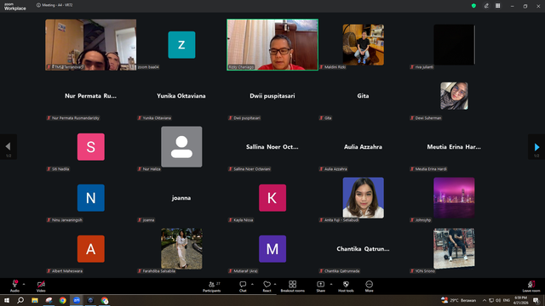Change the gallery View layout icon
The height and width of the screenshot is (306, 545).
point(497,6)
